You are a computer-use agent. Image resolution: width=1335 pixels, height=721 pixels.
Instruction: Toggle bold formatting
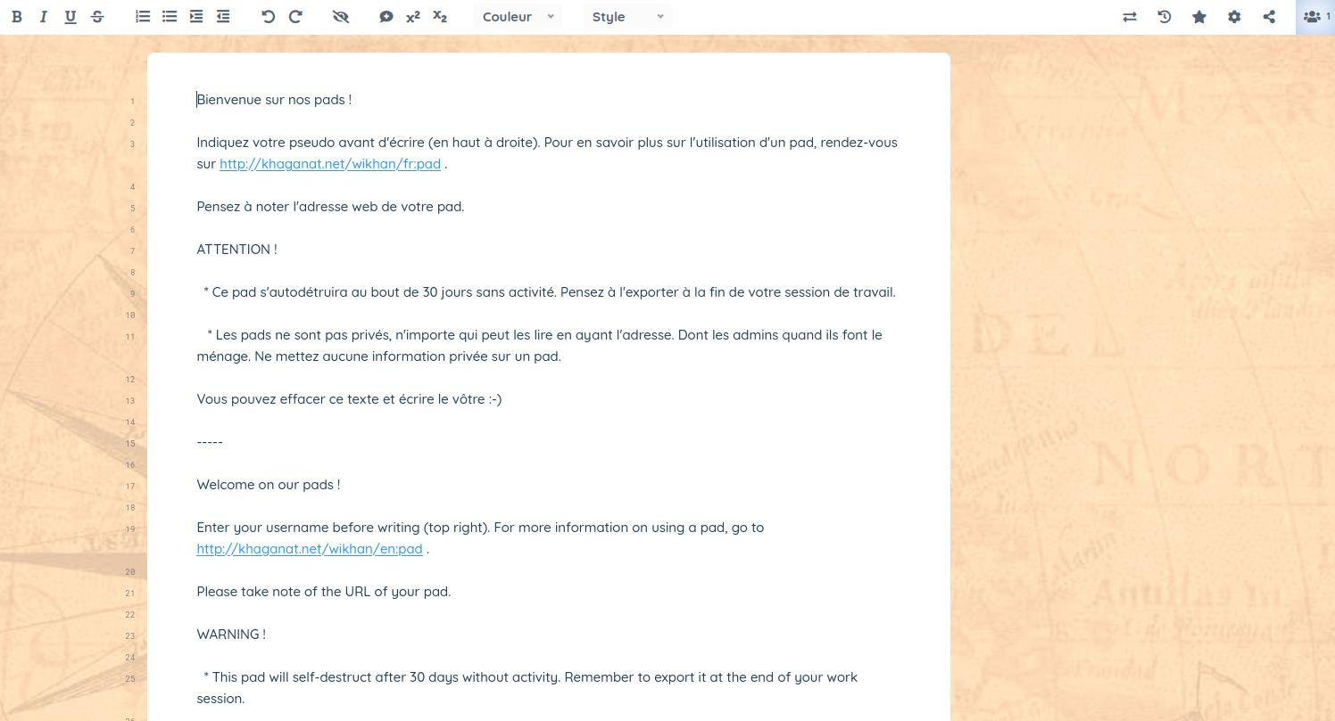coord(16,17)
